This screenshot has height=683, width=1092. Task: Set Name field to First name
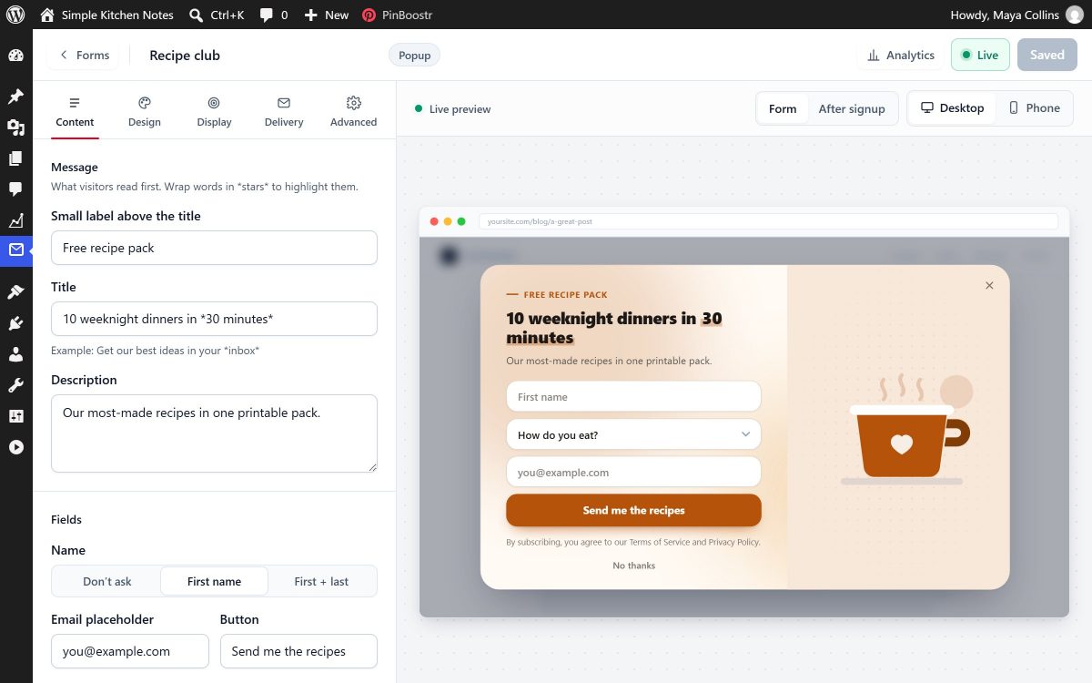tap(214, 581)
